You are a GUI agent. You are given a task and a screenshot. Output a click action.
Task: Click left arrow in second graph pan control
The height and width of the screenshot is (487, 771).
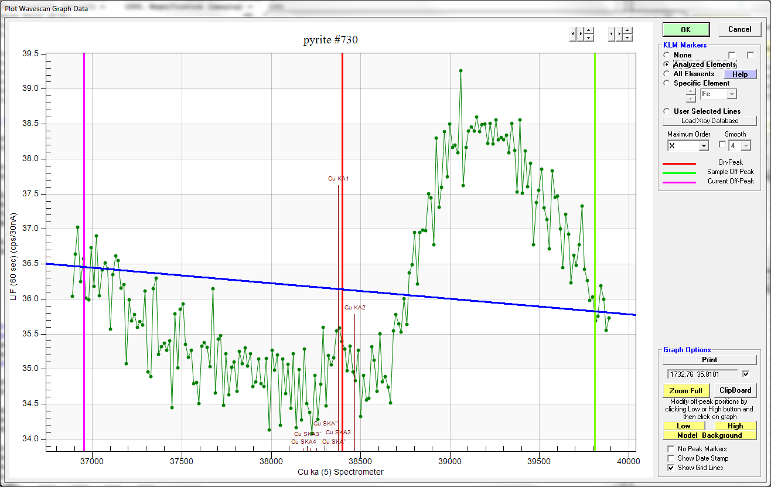[x=612, y=34]
